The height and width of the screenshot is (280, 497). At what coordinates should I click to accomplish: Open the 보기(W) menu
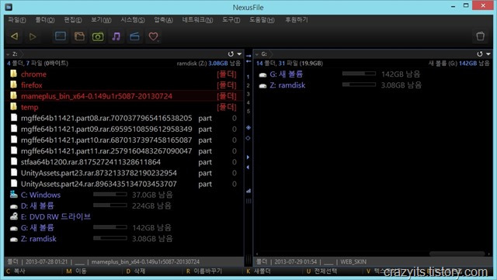pos(101,20)
